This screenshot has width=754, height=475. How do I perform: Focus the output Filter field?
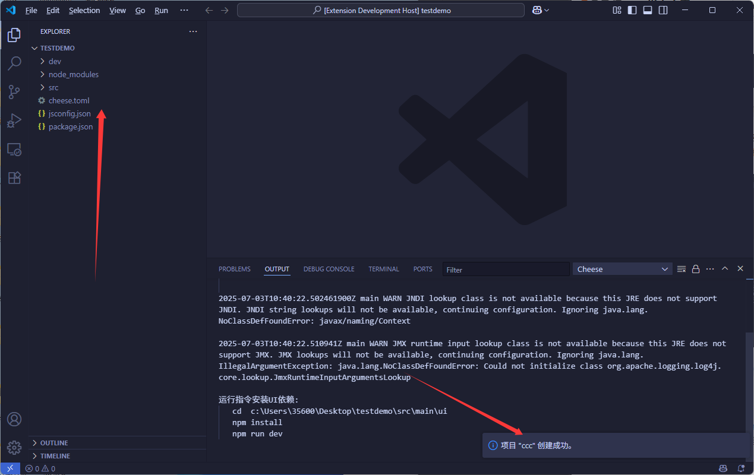pyautogui.click(x=506, y=269)
